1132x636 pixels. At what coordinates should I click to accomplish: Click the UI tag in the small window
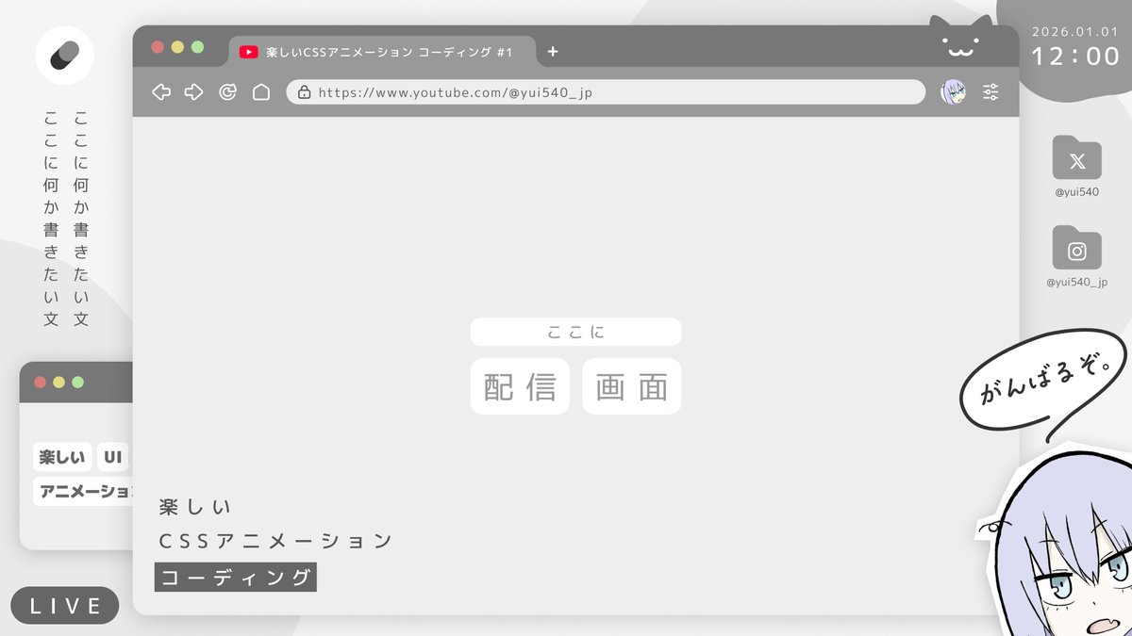(x=113, y=458)
